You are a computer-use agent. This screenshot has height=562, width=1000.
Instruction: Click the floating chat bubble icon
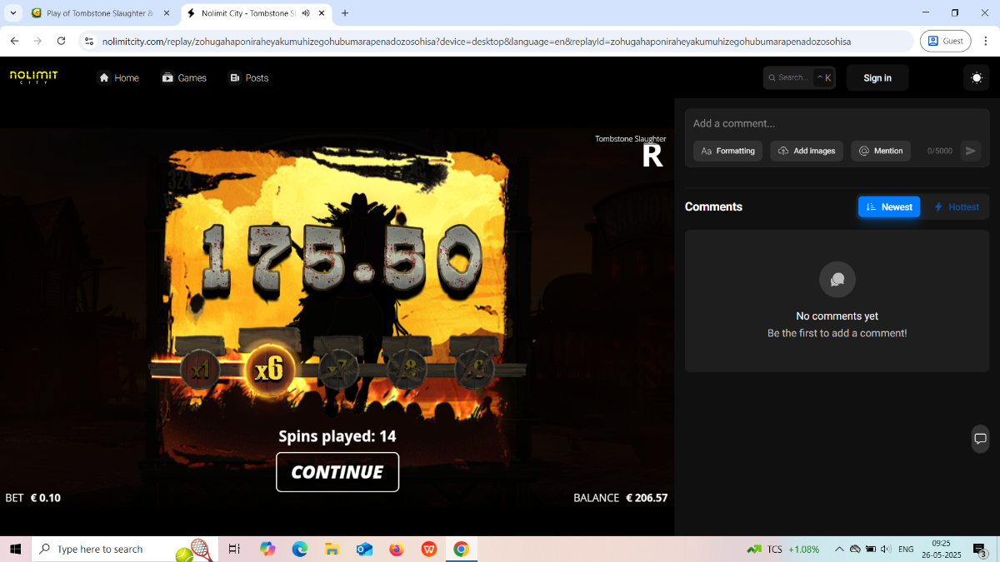(980, 439)
